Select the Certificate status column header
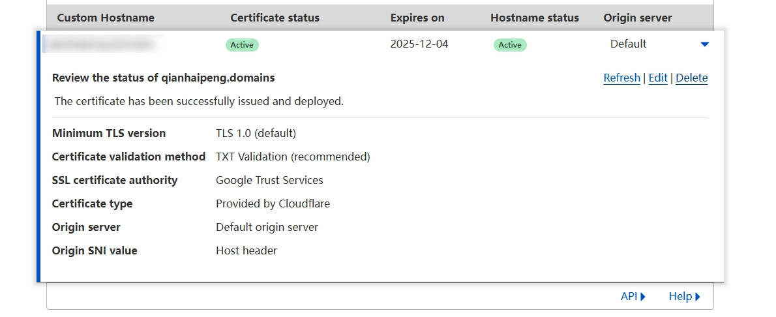Image resolution: width=776 pixels, height=317 pixels. point(275,18)
